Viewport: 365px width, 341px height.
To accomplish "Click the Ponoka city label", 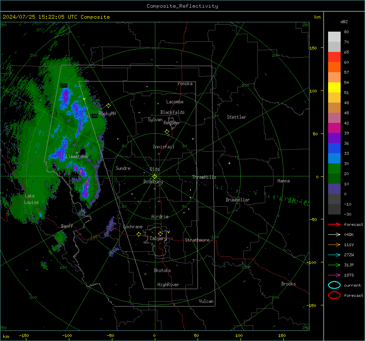I will coord(185,84).
